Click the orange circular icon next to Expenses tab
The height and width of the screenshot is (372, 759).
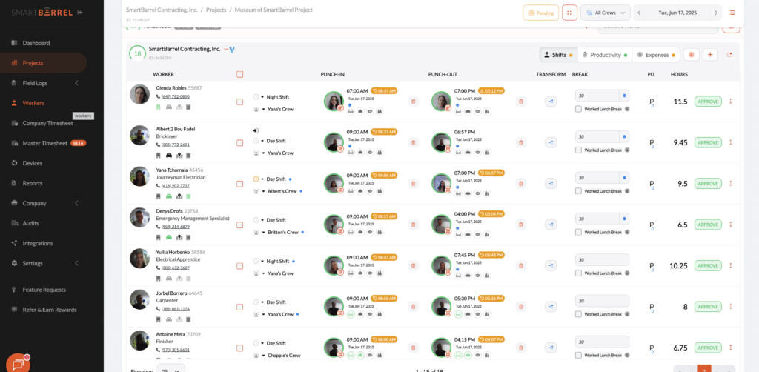[691, 55]
